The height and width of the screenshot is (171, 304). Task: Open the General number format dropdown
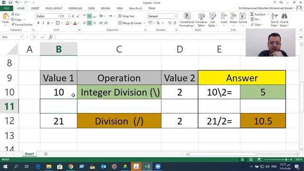click(x=175, y=16)
